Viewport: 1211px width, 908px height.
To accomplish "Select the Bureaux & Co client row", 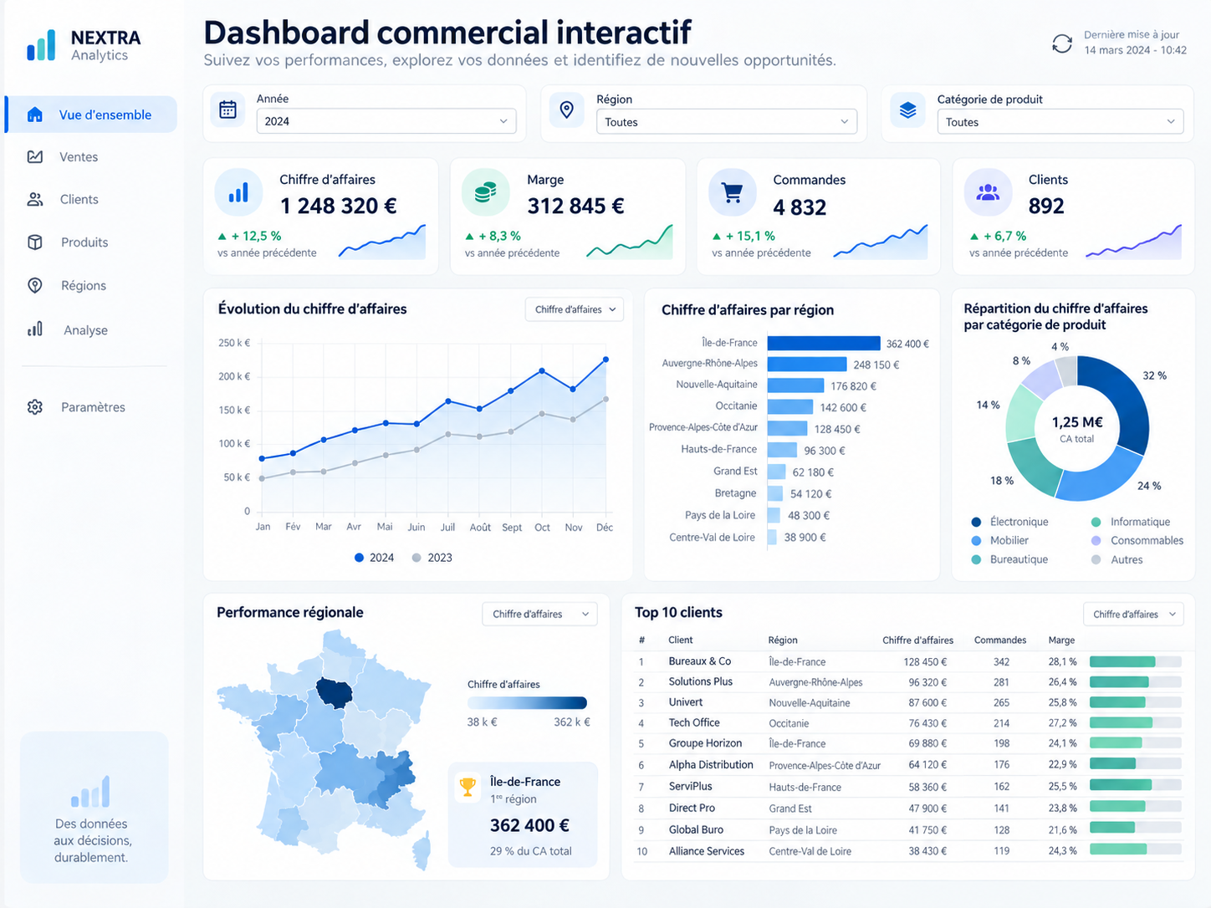I will (x=909, y=661).
